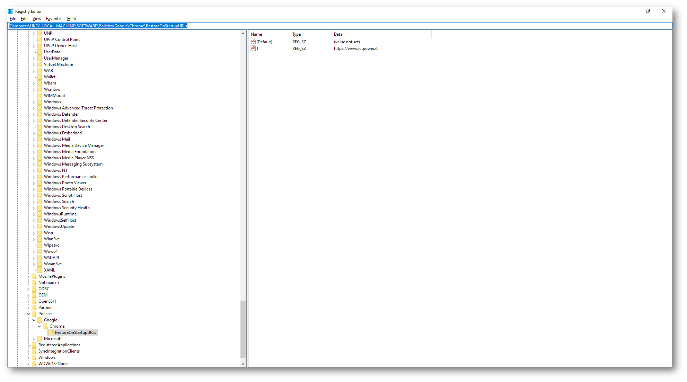Expand the Wow64 key
Viewport: 687px width, 382px height.
point(34,251)
